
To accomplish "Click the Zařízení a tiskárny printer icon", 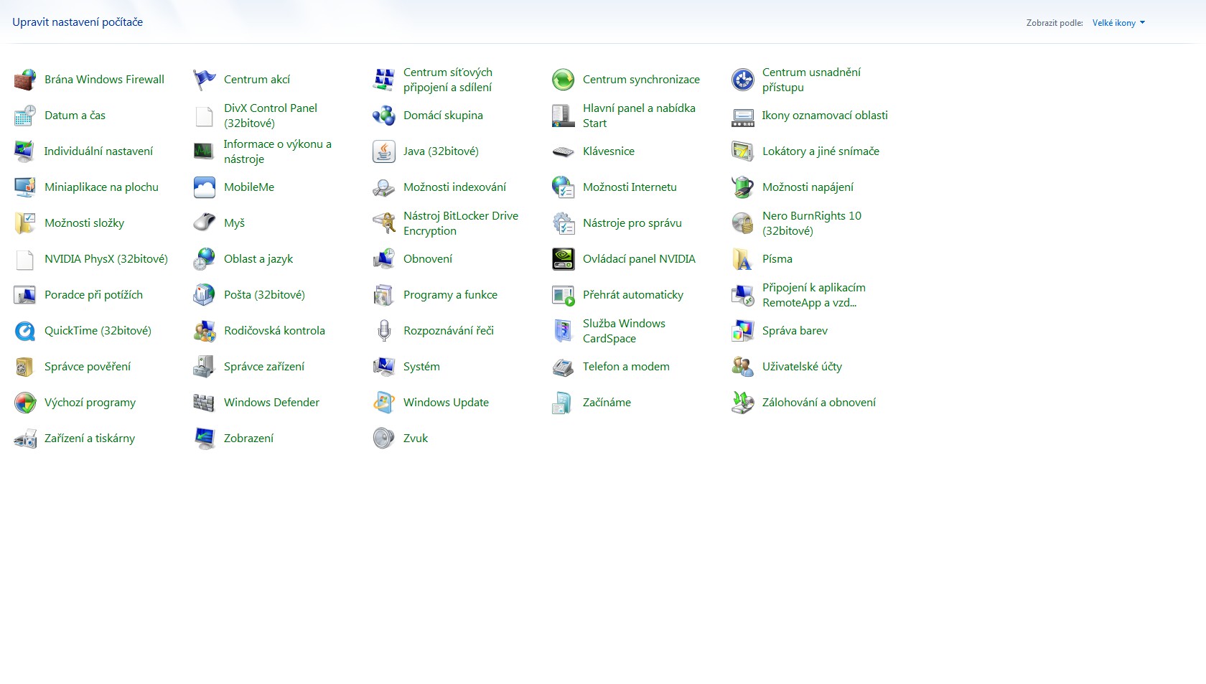I will (x=25, y=439).
